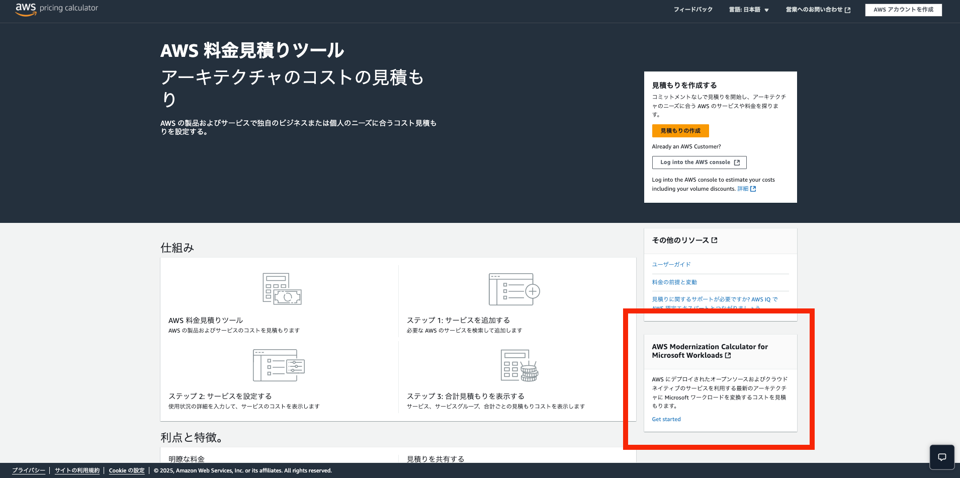Open Cookie の設定 footer link
Image resolution: width=960 pixels, height=478 pixels.
127,470
